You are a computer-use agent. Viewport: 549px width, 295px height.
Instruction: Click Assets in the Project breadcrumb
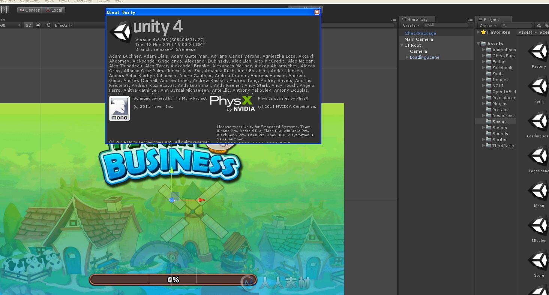point(525,32)
